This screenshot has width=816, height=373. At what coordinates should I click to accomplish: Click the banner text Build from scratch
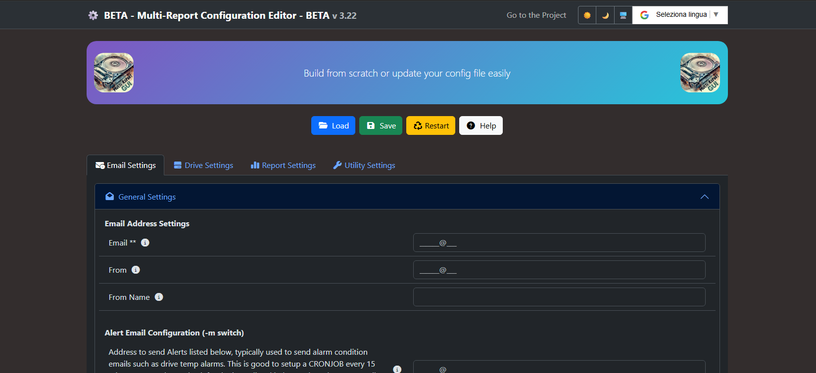coord(407,73)
